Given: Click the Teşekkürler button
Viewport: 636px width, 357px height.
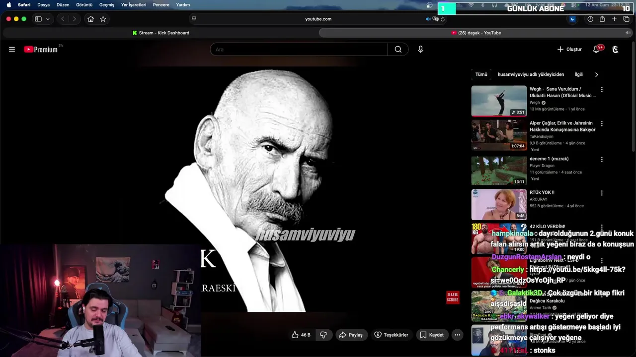Looking at the screenshot, I should (x=391, y=335).
